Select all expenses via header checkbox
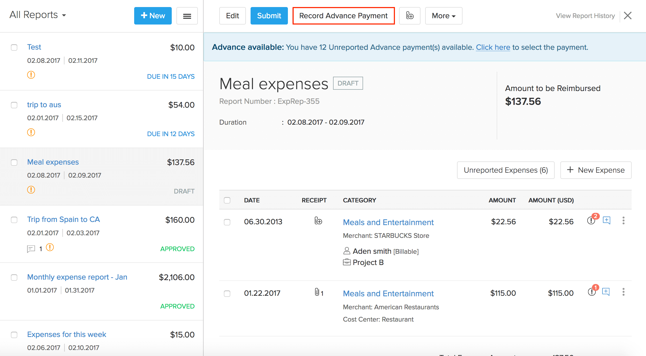Viewport: 646px width, 356px height. click(227, 200)
